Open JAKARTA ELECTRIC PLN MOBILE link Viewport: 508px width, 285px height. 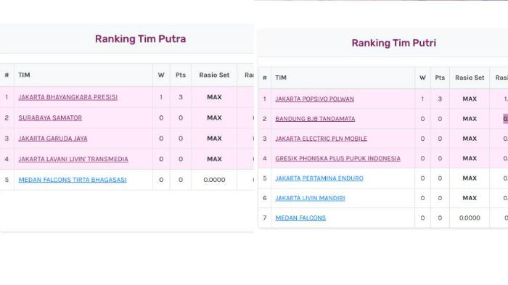click(321, 139)
